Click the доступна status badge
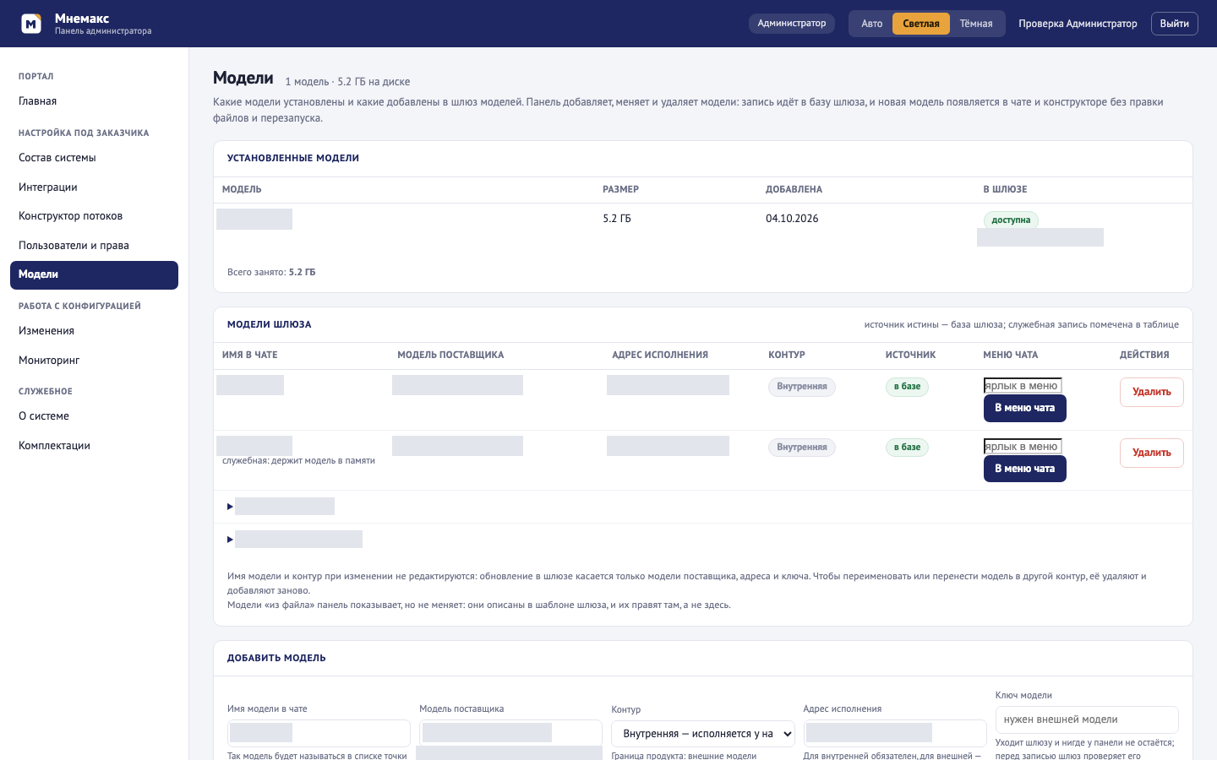The height and width of the screenshot is (760, 1217). pos(1011,220)
